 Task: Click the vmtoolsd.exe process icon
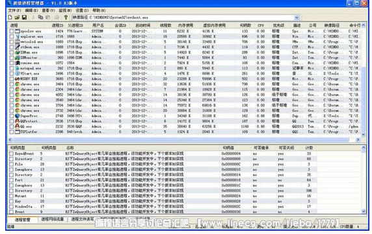(x=18, y=42)
